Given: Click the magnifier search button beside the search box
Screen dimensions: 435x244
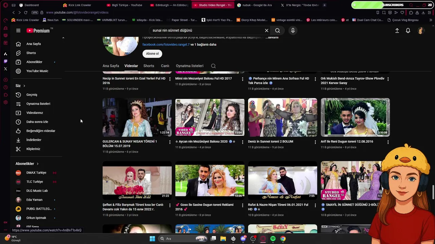Looking at the screenshot, I should point(278,30).
